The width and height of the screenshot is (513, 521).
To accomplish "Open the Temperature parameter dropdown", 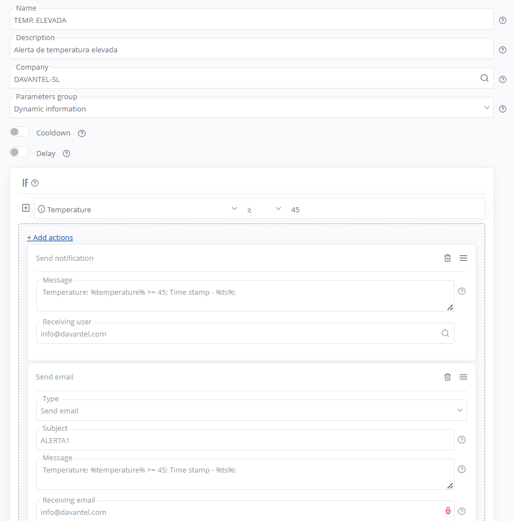I will 138,209.
